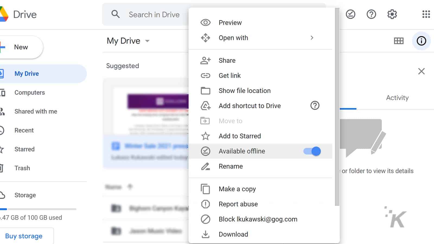Toggle the grid view layout
Viewport: 434px width, 244px height.
click(398, 41)
